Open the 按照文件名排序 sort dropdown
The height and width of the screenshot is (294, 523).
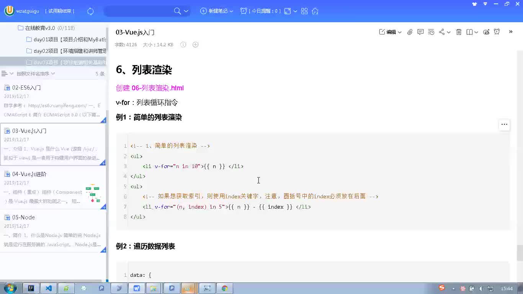[36, 73]
